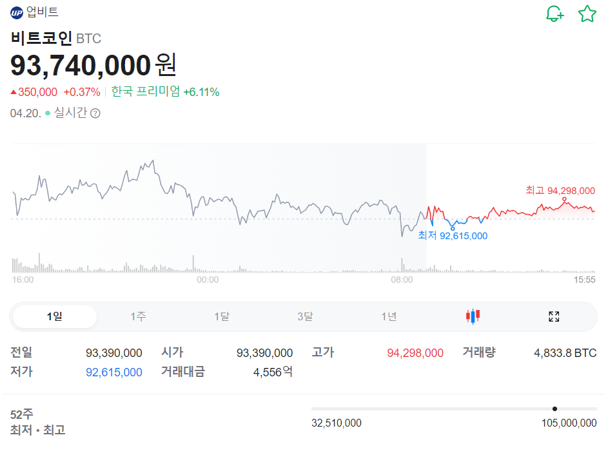Image resolution: width=608 pixels, height=453 pixels.
Task: Select the 1달 chart period tab
Action: click(222, 316)
